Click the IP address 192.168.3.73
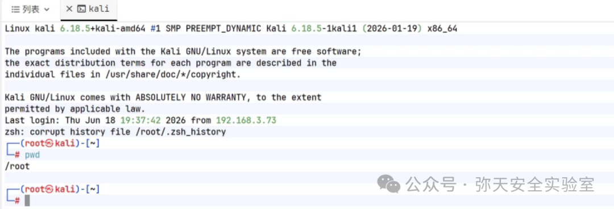Image resolution: width=614 pixels, height=209 pixels. tap(246, 120)
